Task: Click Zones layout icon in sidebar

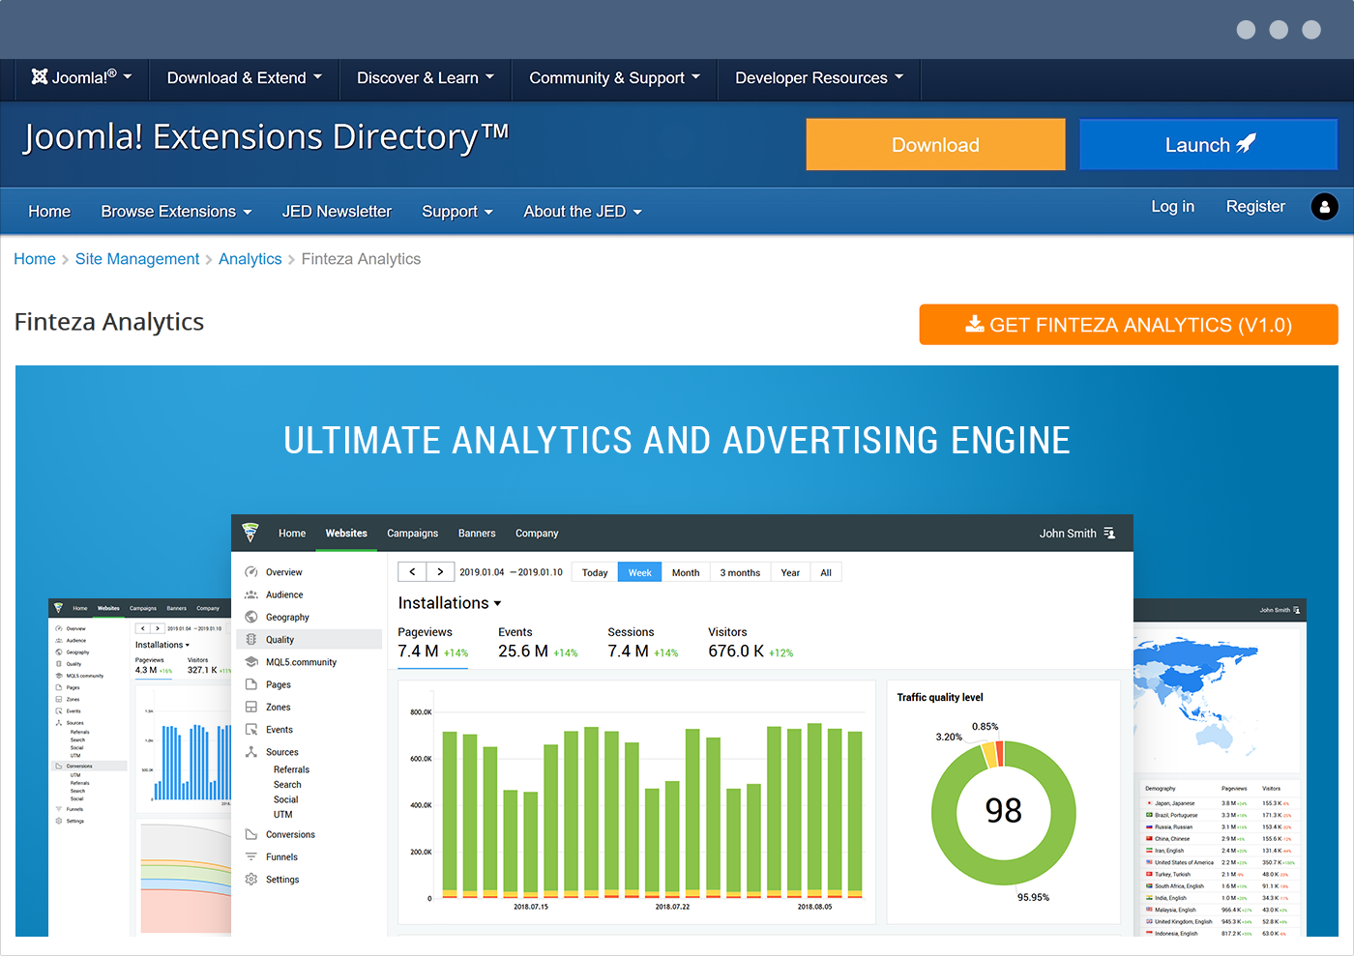Action: (251, 707)
